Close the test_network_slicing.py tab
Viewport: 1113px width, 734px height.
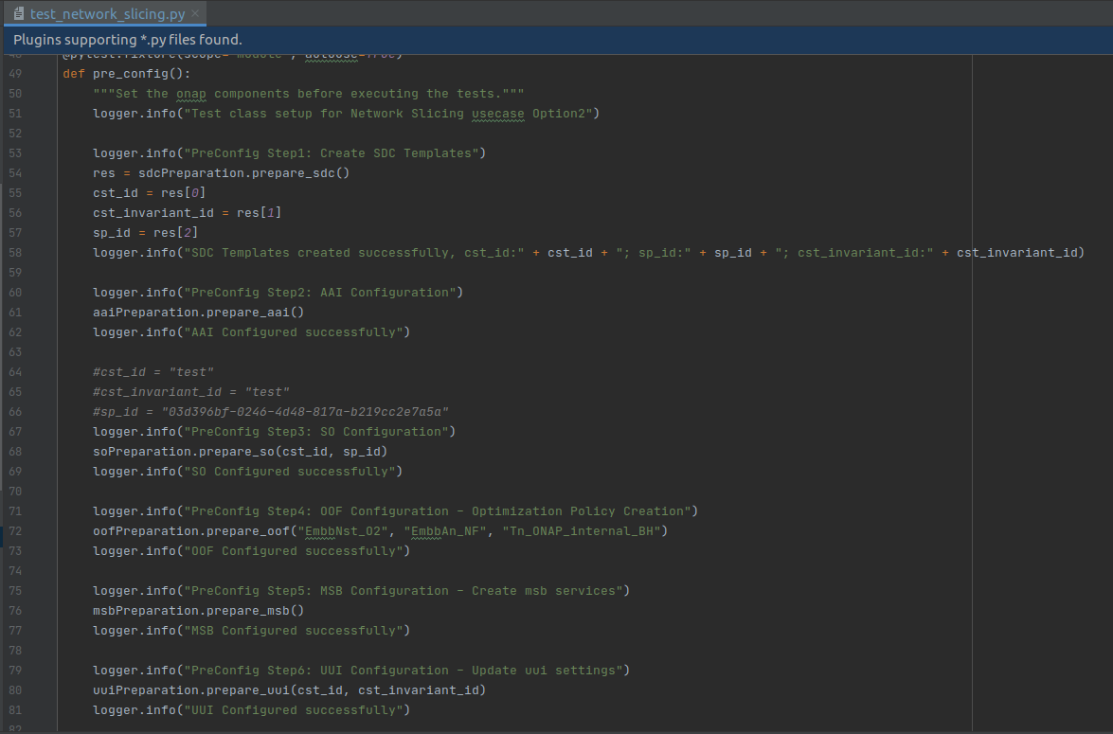pyautogui.click(x=195, y=13)
